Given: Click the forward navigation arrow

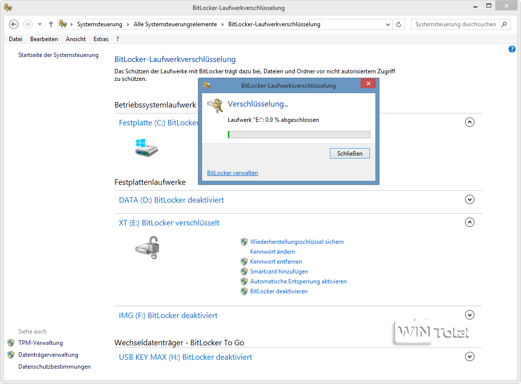Looking at the screenshot, I should point(28,24).
